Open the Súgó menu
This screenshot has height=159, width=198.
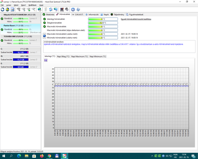pyautogui.click(x=41, y=5)
